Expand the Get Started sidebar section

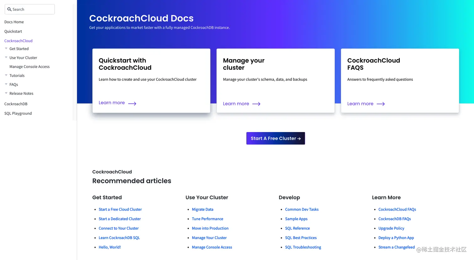click(6, 48)
